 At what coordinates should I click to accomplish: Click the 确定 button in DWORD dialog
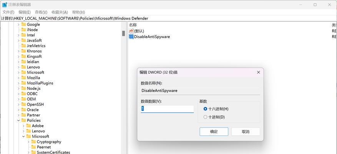tap(214, 132)
